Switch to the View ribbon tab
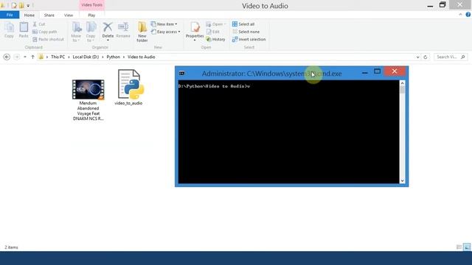Viewport: 472px width, 265px height. (69, 15)
